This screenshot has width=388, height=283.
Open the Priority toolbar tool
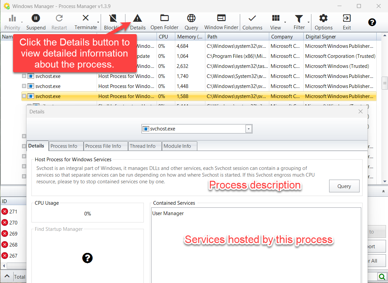tap(12, 22)
